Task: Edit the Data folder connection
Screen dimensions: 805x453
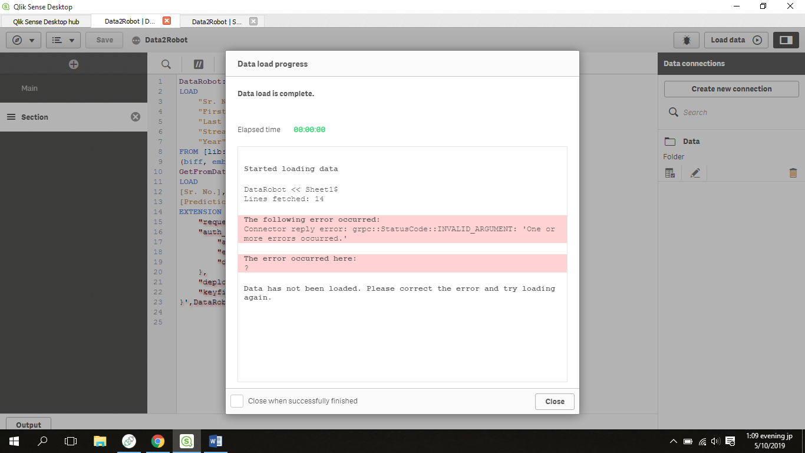Action: coord(695,173)
